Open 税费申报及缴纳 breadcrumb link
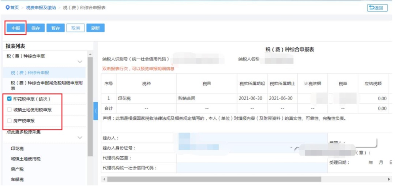Screen dimensions: 395x186 41,8
